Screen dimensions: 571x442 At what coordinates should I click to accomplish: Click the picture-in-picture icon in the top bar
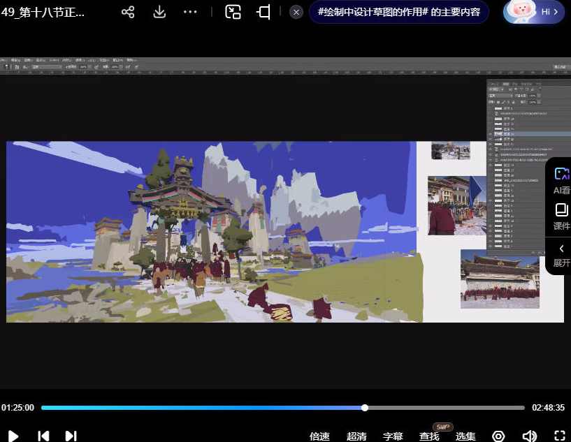click(x=233, y=13)
